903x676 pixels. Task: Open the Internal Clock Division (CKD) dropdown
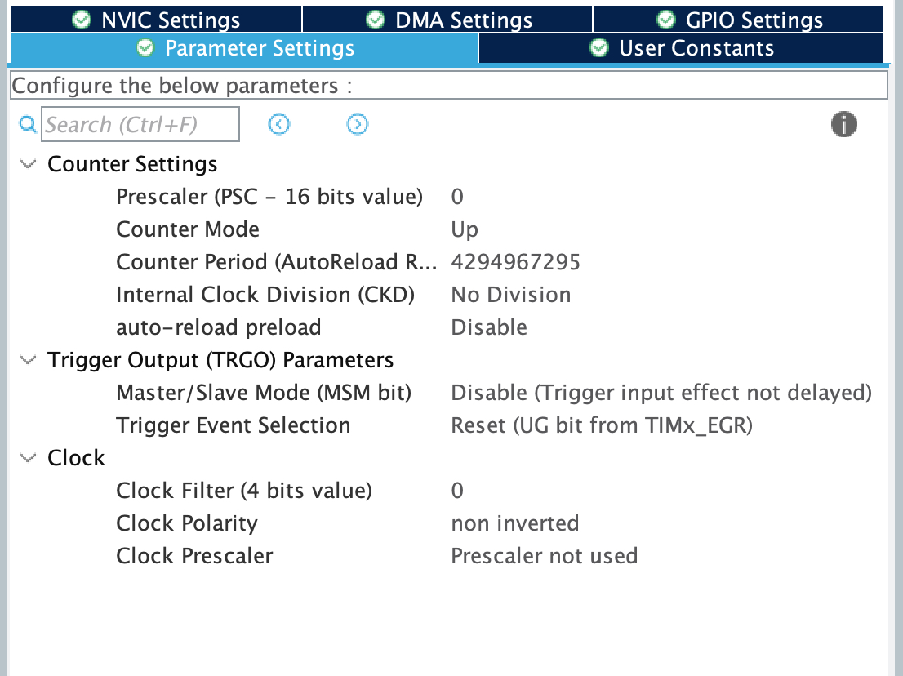510,294
